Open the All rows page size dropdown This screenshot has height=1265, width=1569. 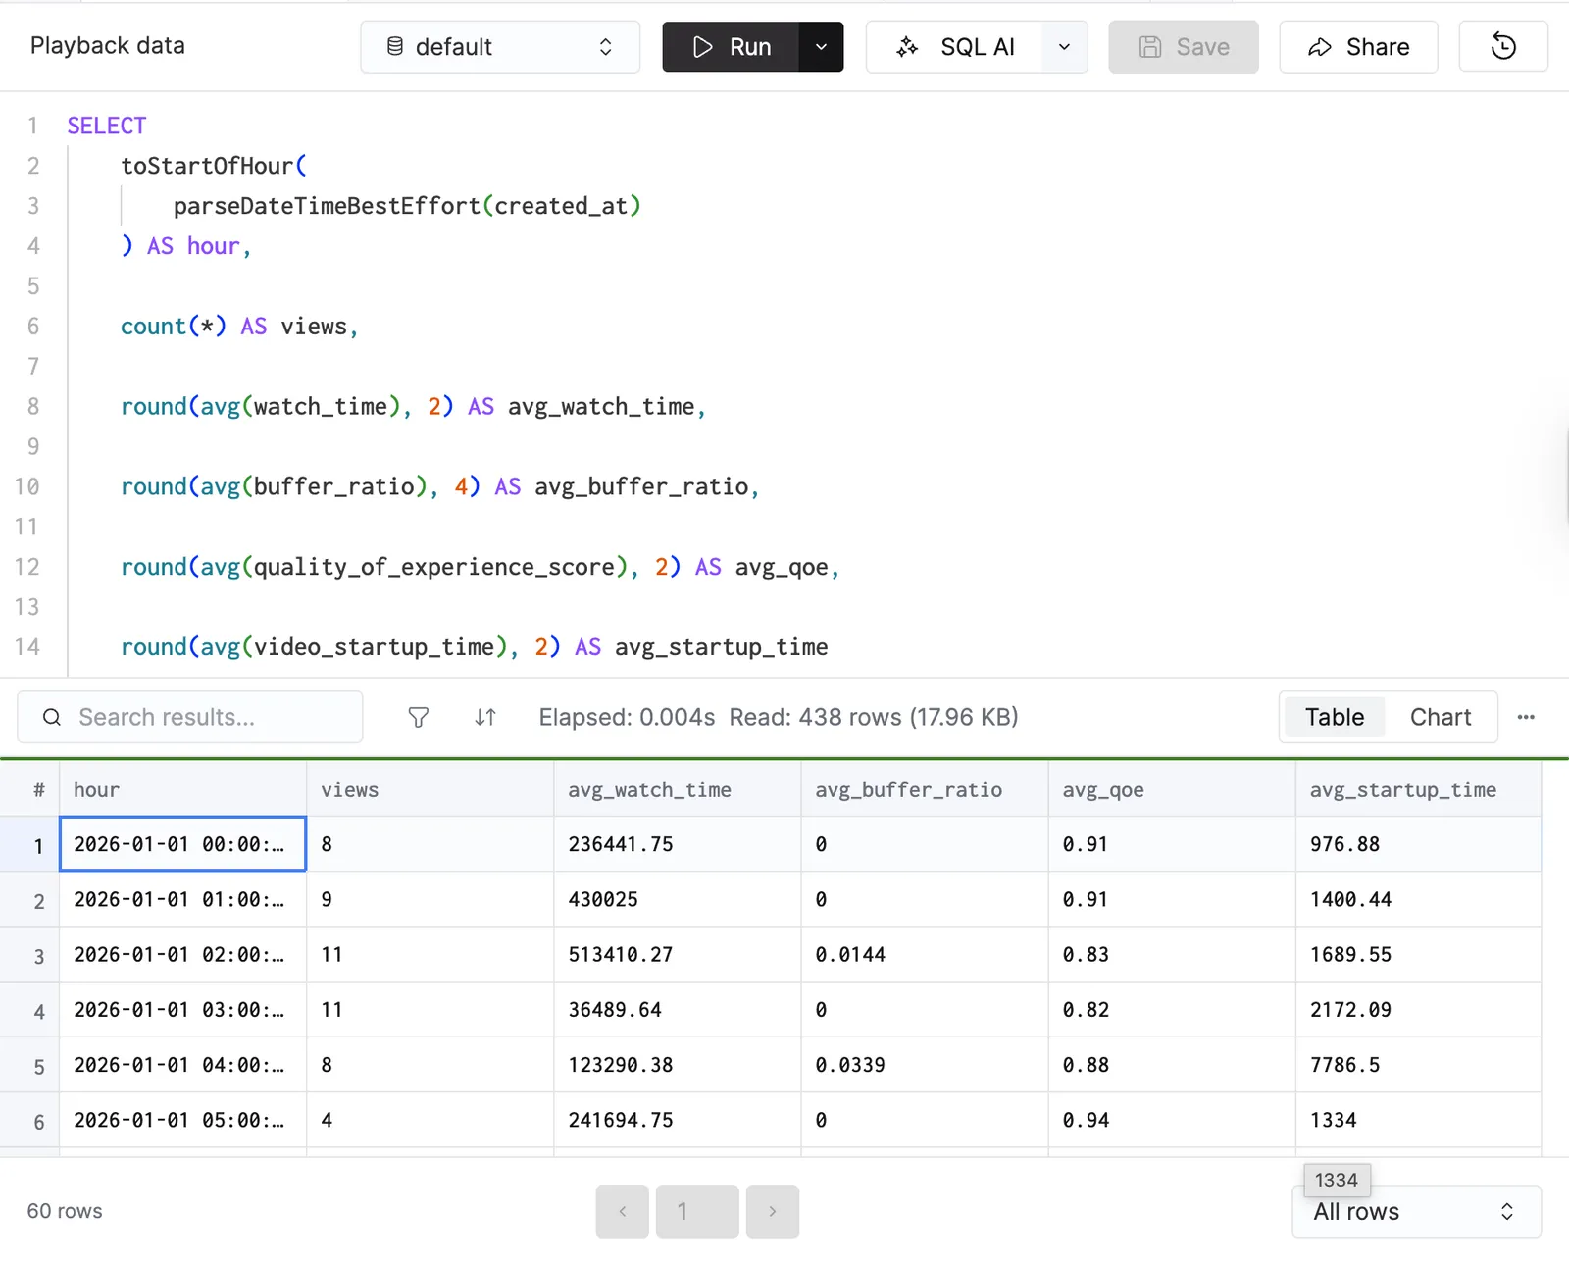pyautogui.click(x=1416, y=1211)
